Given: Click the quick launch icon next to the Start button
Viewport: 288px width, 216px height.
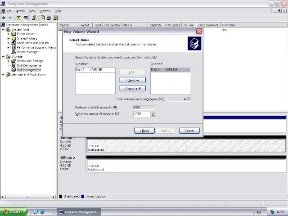Looking at the screenshot, I should (x=36, y=212).
